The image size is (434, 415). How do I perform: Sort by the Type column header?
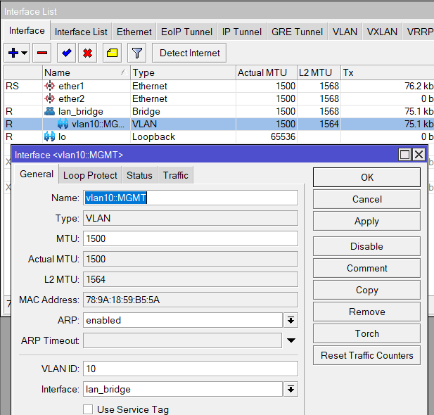(183, 73)
